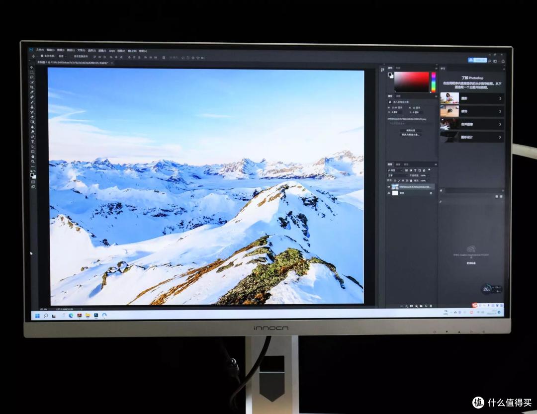
Task: Click the Background layer lock icon
Action: 431,193
